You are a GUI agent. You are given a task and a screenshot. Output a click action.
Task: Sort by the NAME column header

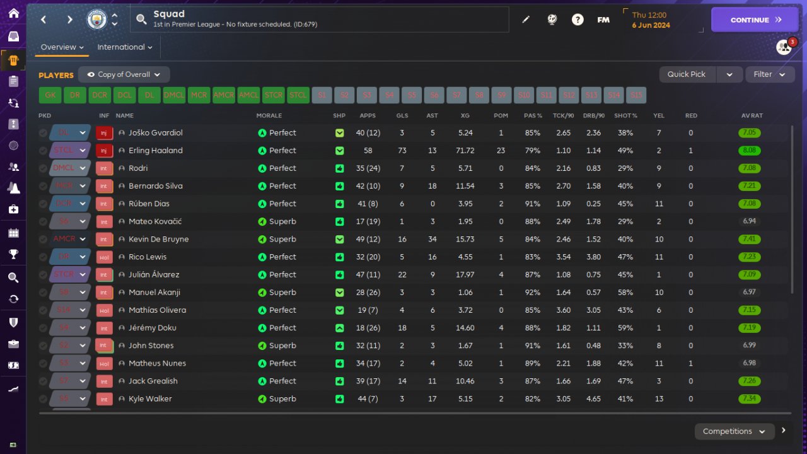coord(125,116)
